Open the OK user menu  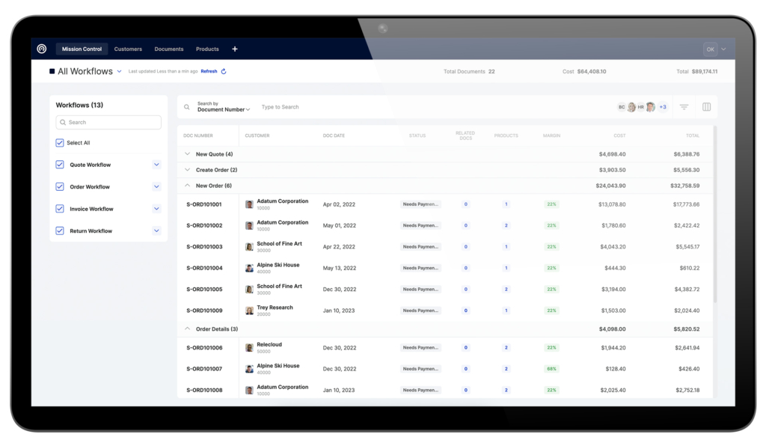coord(714,49)
